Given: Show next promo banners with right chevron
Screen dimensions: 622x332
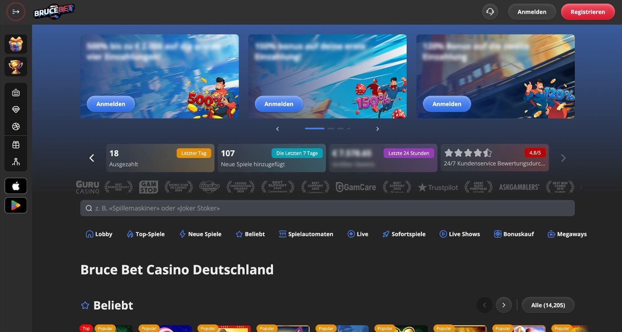Looking at the screenshot, I should (x=377, y=129).
